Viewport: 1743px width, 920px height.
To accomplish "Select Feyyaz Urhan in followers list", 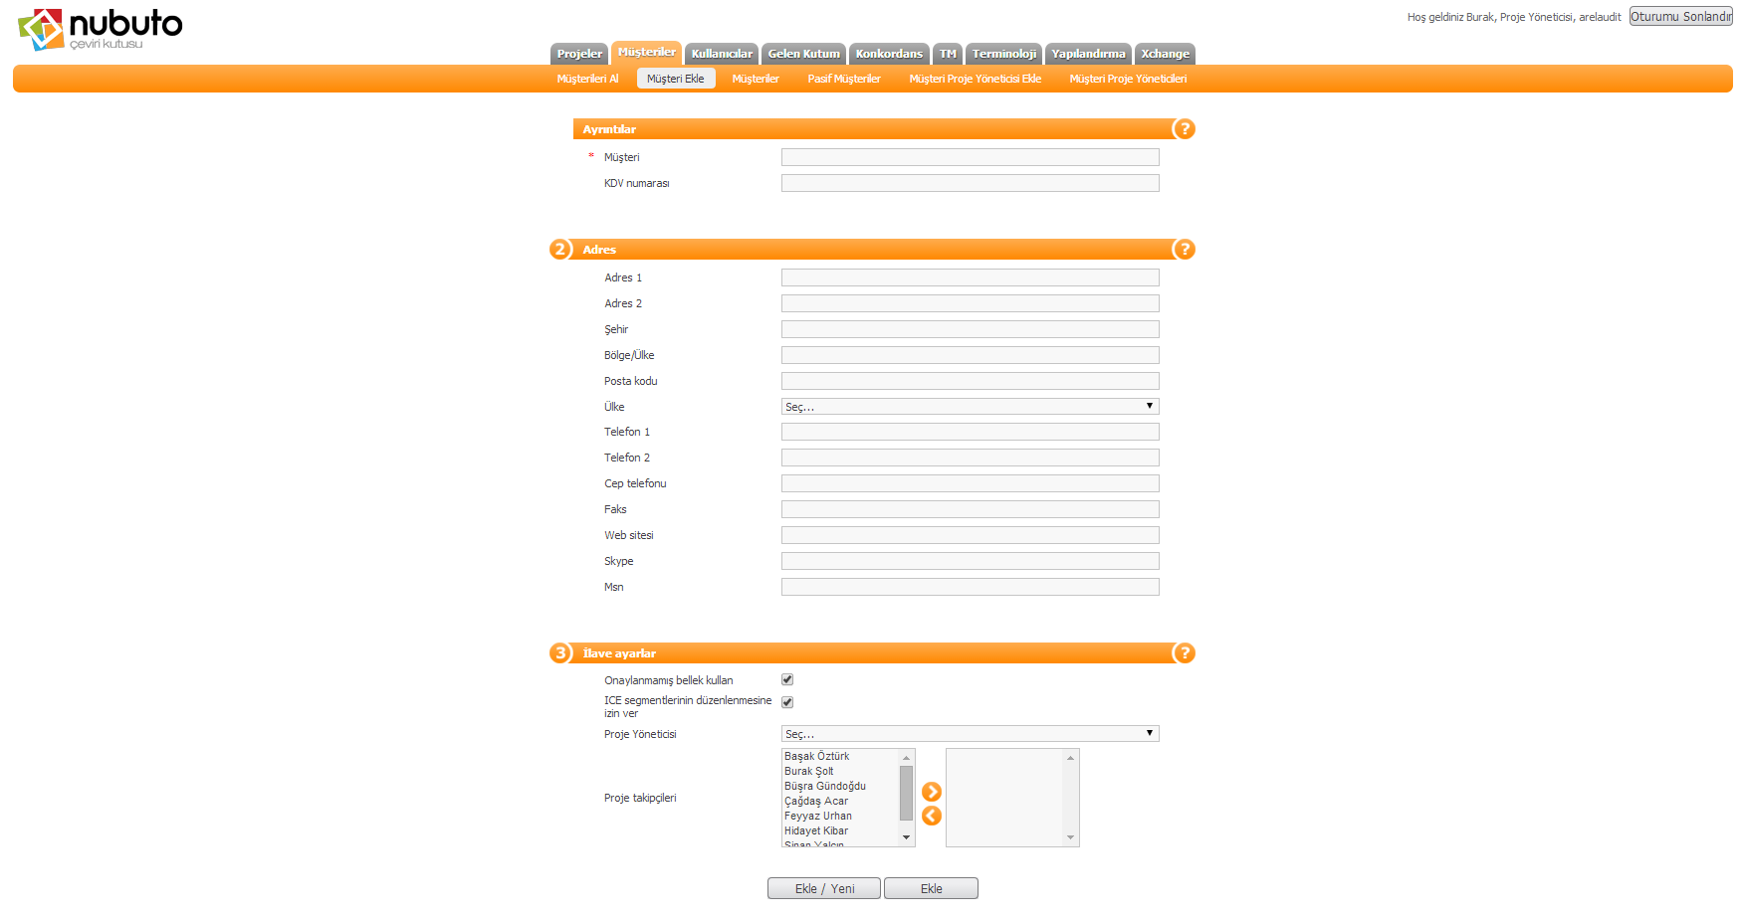I will coord(840,816).
